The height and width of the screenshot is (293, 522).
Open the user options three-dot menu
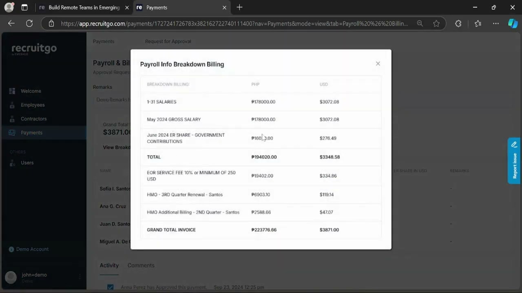[x=80, y=277]
